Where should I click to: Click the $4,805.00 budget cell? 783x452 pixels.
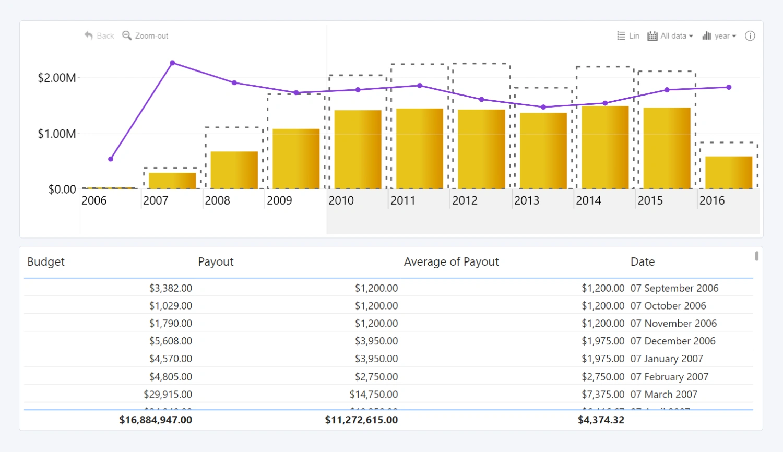pyautogui.click(x=171, y=377)
